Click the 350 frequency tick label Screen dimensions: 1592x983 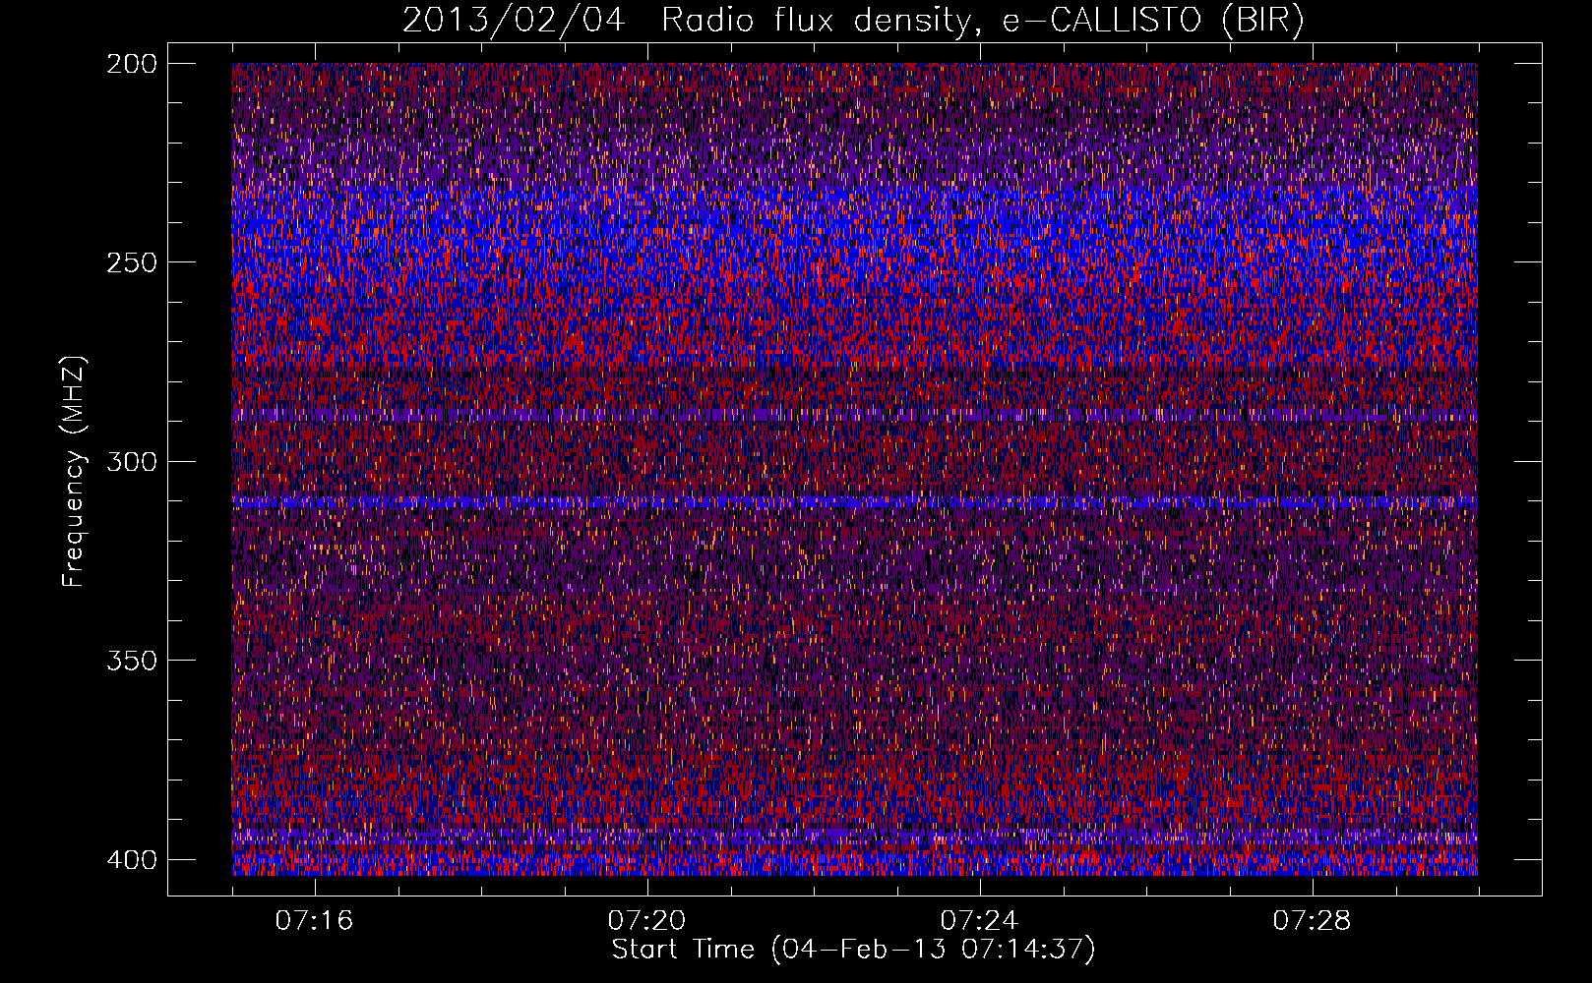tap(131, 660)
